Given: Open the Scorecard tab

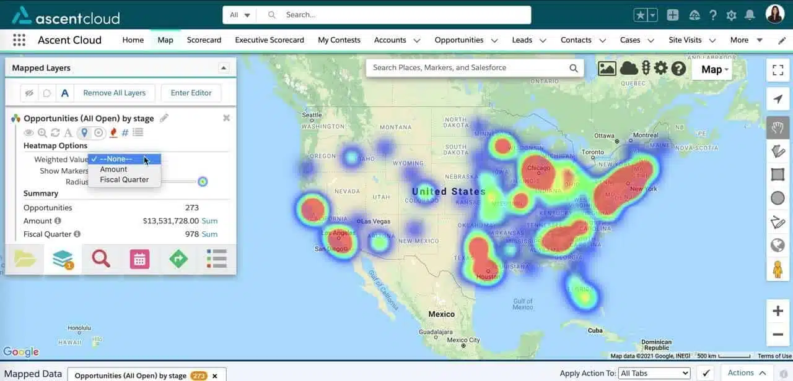Looking at the screenshot, I should [x=204, y=40].
